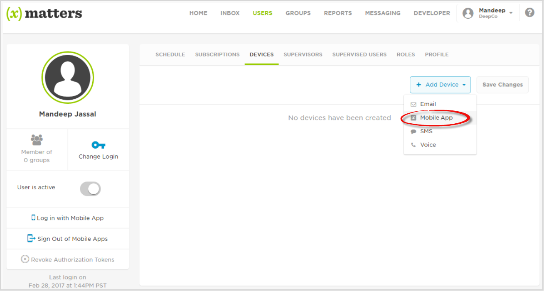Image resolution: width=544 pixels, height=291 pixels.
Task: Open the Reports menu
Action: [x=338, y=13]
